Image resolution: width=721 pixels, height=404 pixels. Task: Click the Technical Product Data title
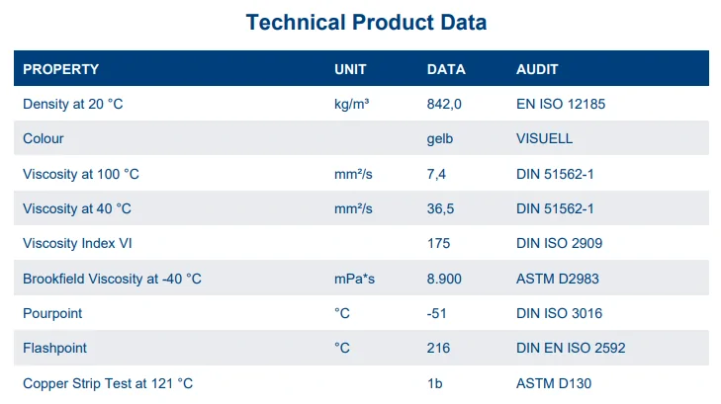point(366,22)
